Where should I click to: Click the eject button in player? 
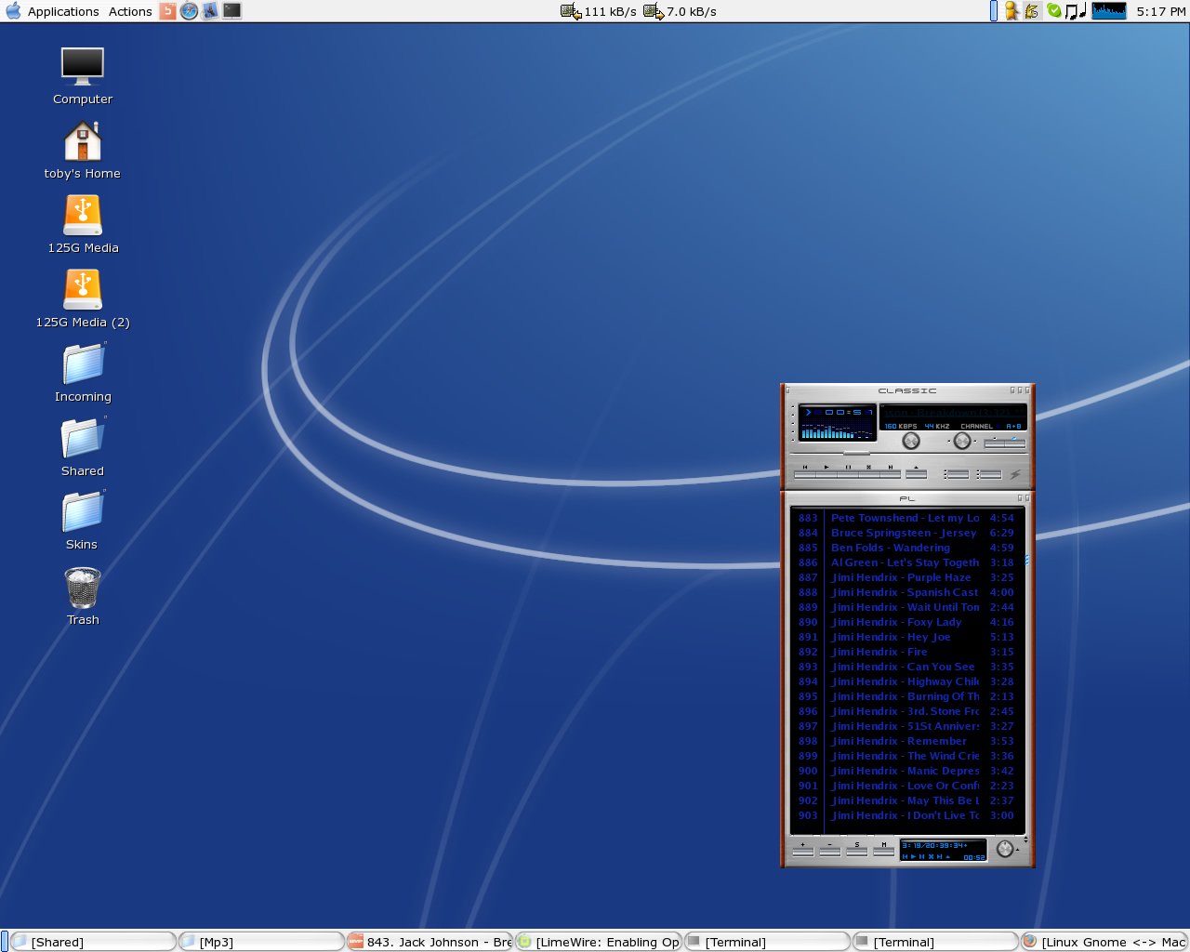click(x=917, y=474)
